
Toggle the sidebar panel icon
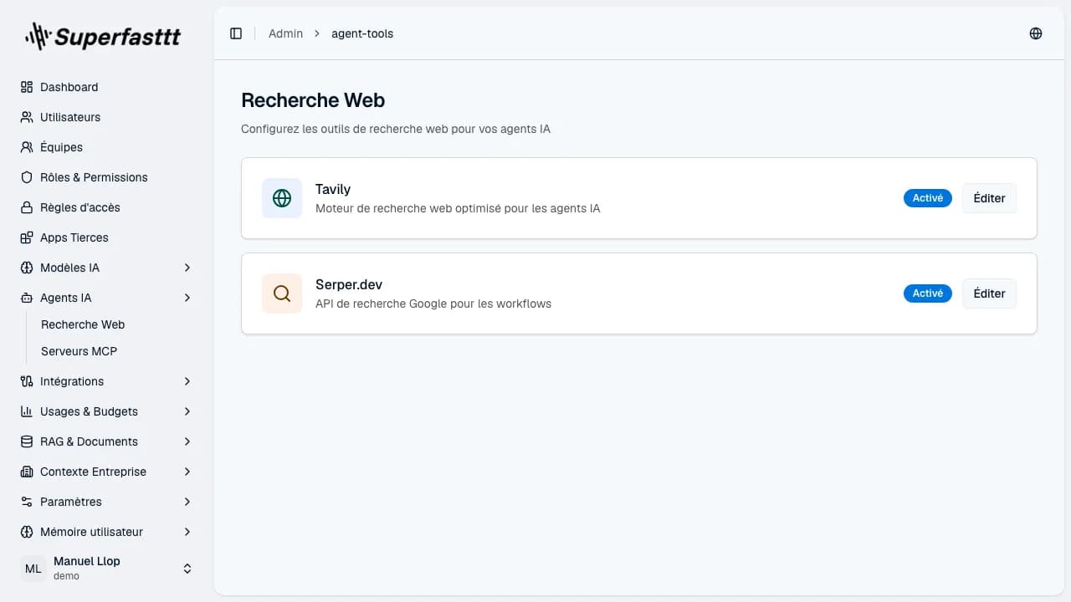tap(236, 33)
